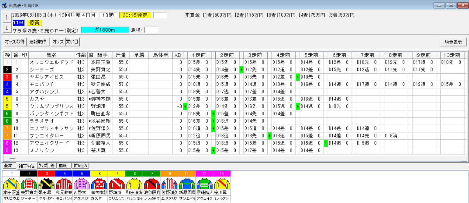Switch to the クラス別着 tab

tap(47, 165)
